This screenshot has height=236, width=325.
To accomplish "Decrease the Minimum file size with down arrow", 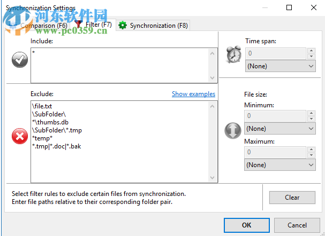I will pyautogui.click(x=311, y=119).
